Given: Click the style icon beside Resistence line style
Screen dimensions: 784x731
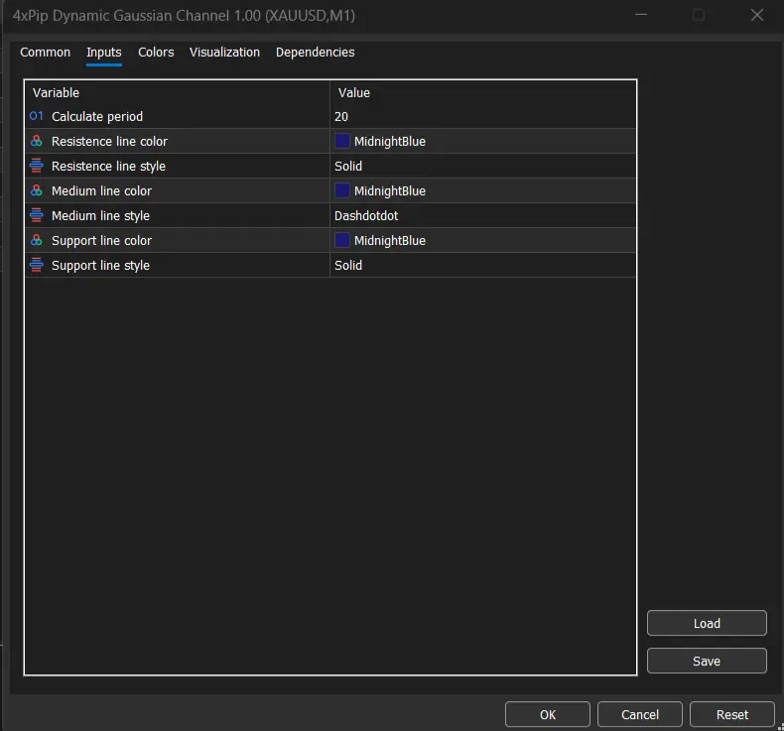Looking at the screenshot, I should [x=37, y=166].
